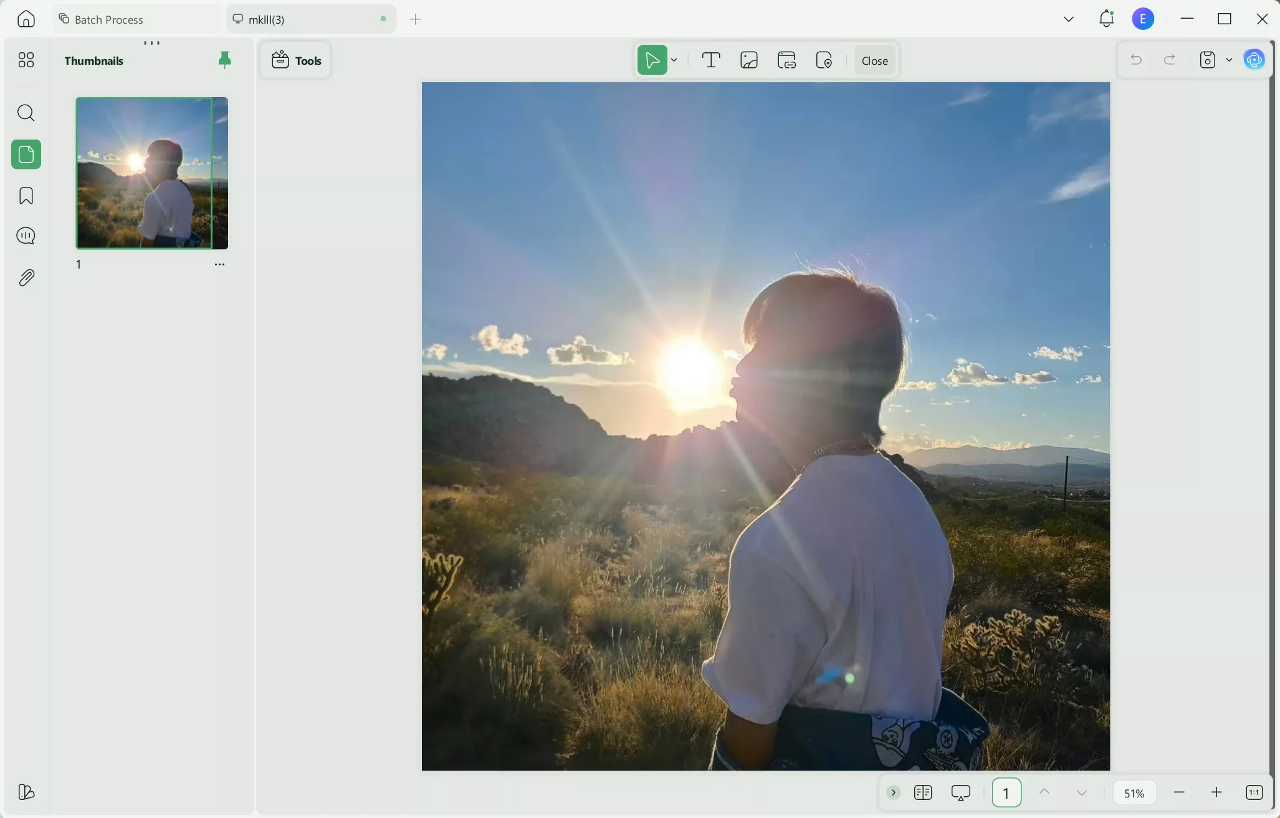Open the options menu on page 1 thumbnail
The height and width of the screenshot is (818, 1280).
point(219,264)
